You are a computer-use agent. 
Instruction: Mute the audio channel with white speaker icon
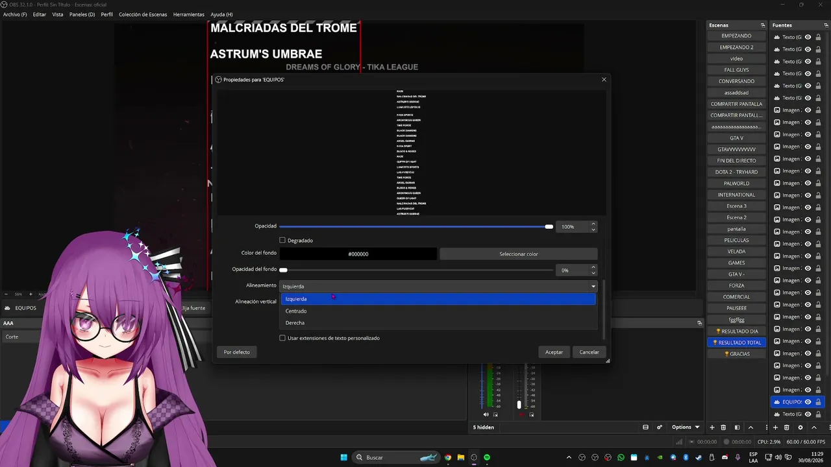(486, 414)
